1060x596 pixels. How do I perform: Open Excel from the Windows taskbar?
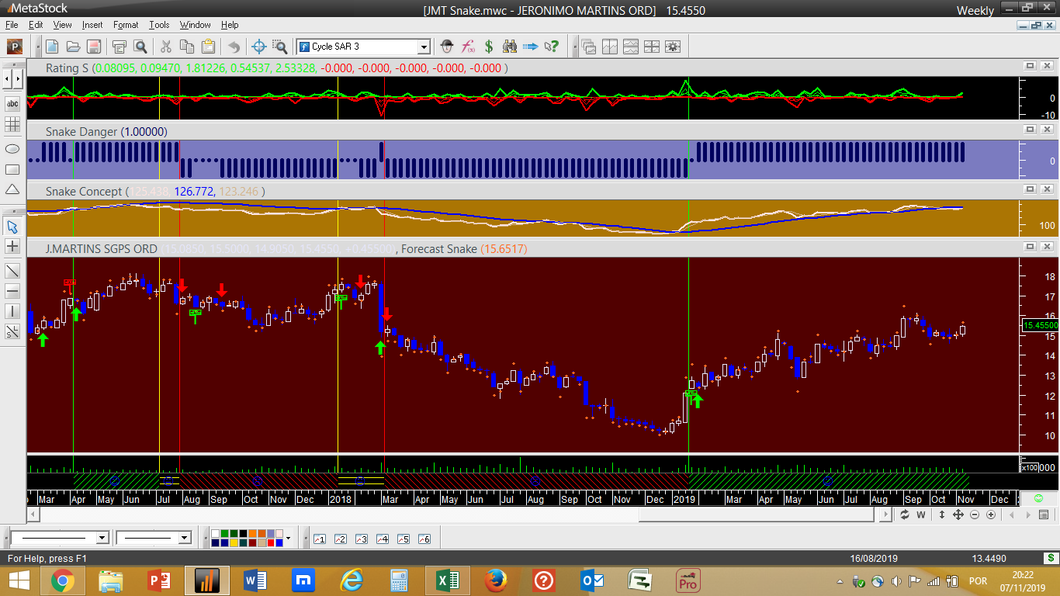click(x=446, y=580)
